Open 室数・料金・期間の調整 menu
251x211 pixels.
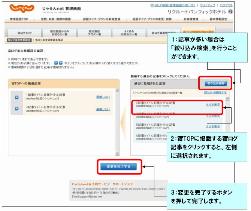[x=56, y=19]
